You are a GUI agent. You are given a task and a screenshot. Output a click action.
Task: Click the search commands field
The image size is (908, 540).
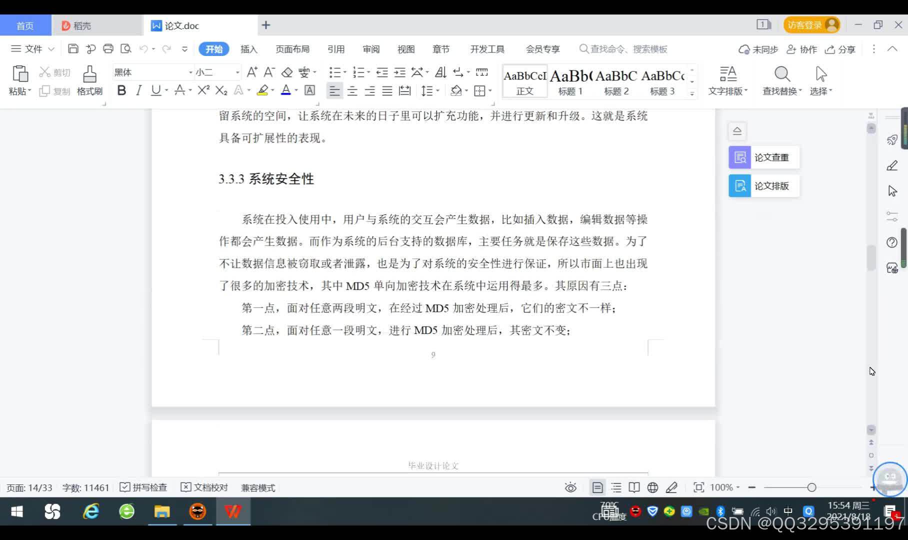[x=623, y=49]
